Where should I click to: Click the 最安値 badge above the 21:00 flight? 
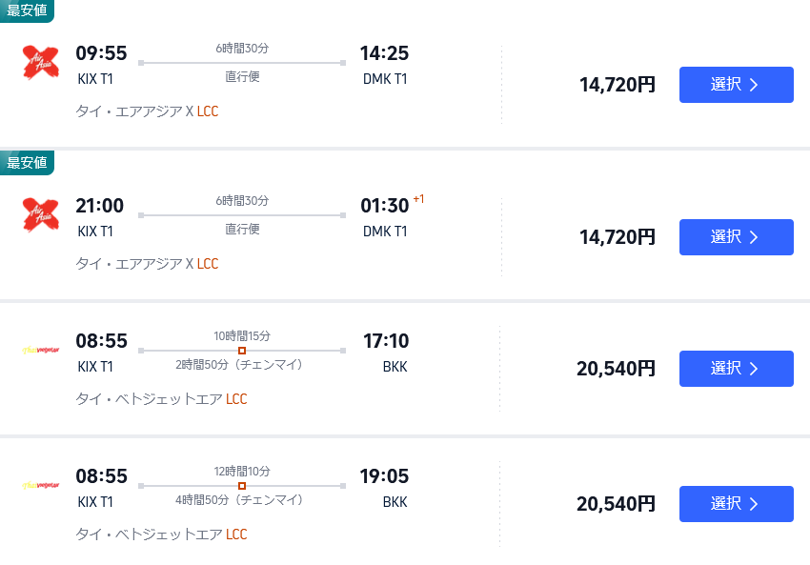[26, 162]
